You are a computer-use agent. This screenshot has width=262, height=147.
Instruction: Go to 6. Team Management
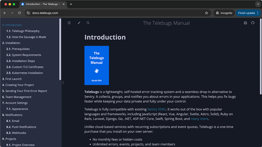click(17, 97)
